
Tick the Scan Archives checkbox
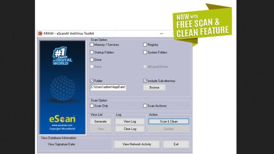145,106
